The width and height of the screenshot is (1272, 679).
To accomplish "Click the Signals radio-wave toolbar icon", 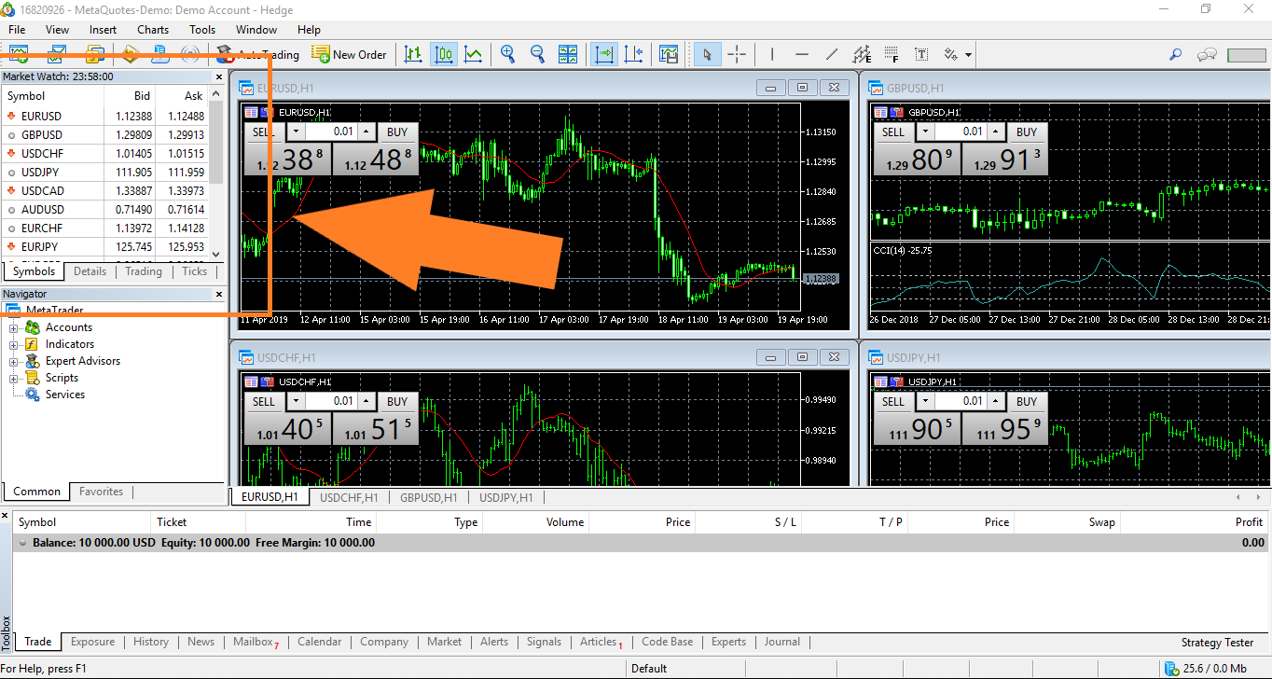I will [x=189, y=54].
